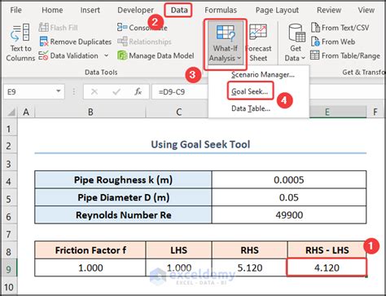The height and width of the screenshot is (296, 386).
Task: Select the 'Pipe Diameter D (m)' cell
Action: point(123,197)
